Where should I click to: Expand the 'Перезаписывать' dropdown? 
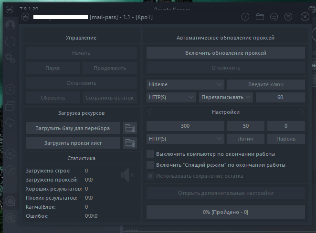coord(225,97)
